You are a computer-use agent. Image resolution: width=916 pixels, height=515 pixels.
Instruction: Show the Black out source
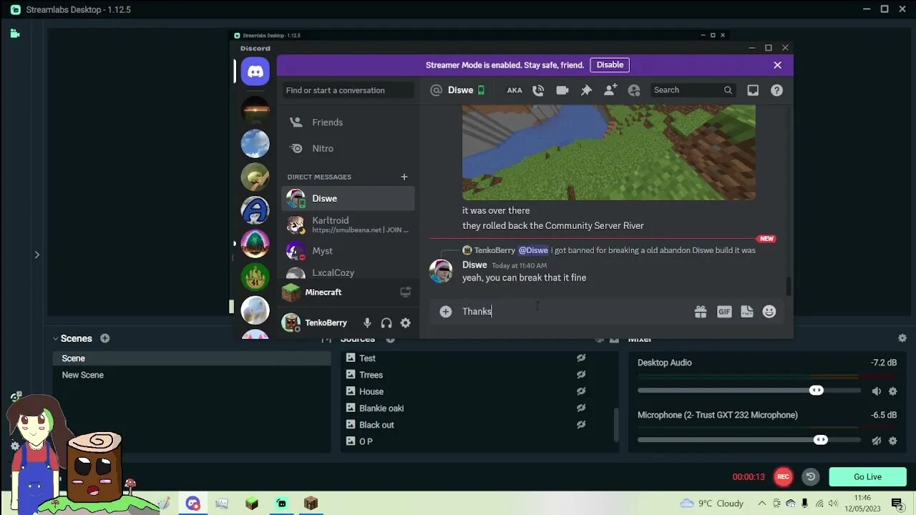pos(581,425)
